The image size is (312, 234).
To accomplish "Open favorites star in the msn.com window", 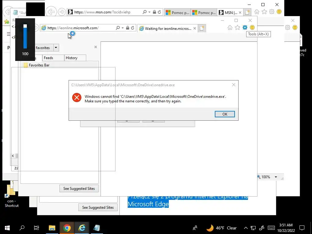I will [264, 12].
